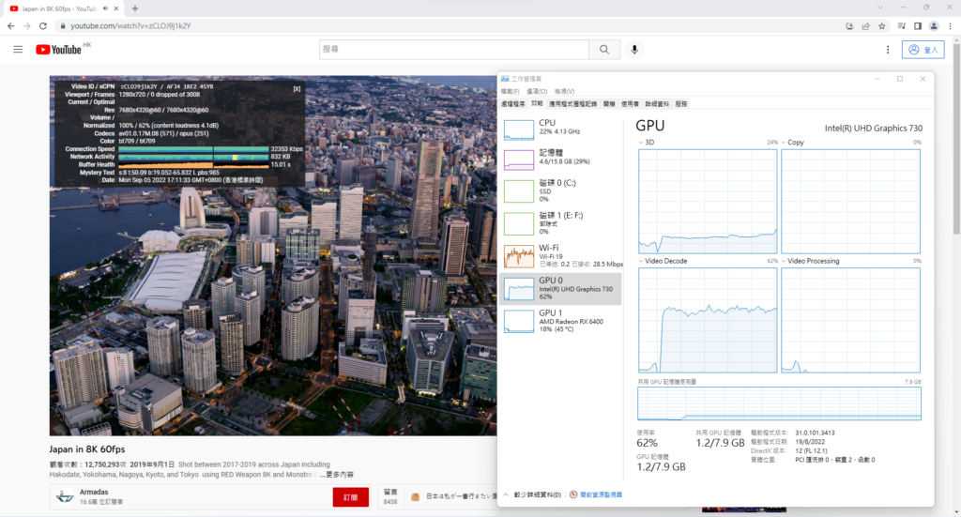Open the 檔案(F) menu in Task Manager
961x517 pixels.
click(510, 91)
